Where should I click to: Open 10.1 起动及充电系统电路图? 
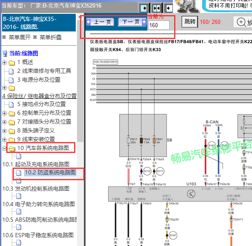(36, 164)
